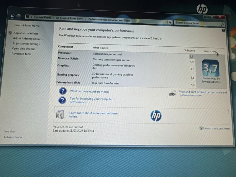Image resolution: width=236 pixels, height=177 pixels.
Task: Select the Processor row label
Action: [65, 53]
